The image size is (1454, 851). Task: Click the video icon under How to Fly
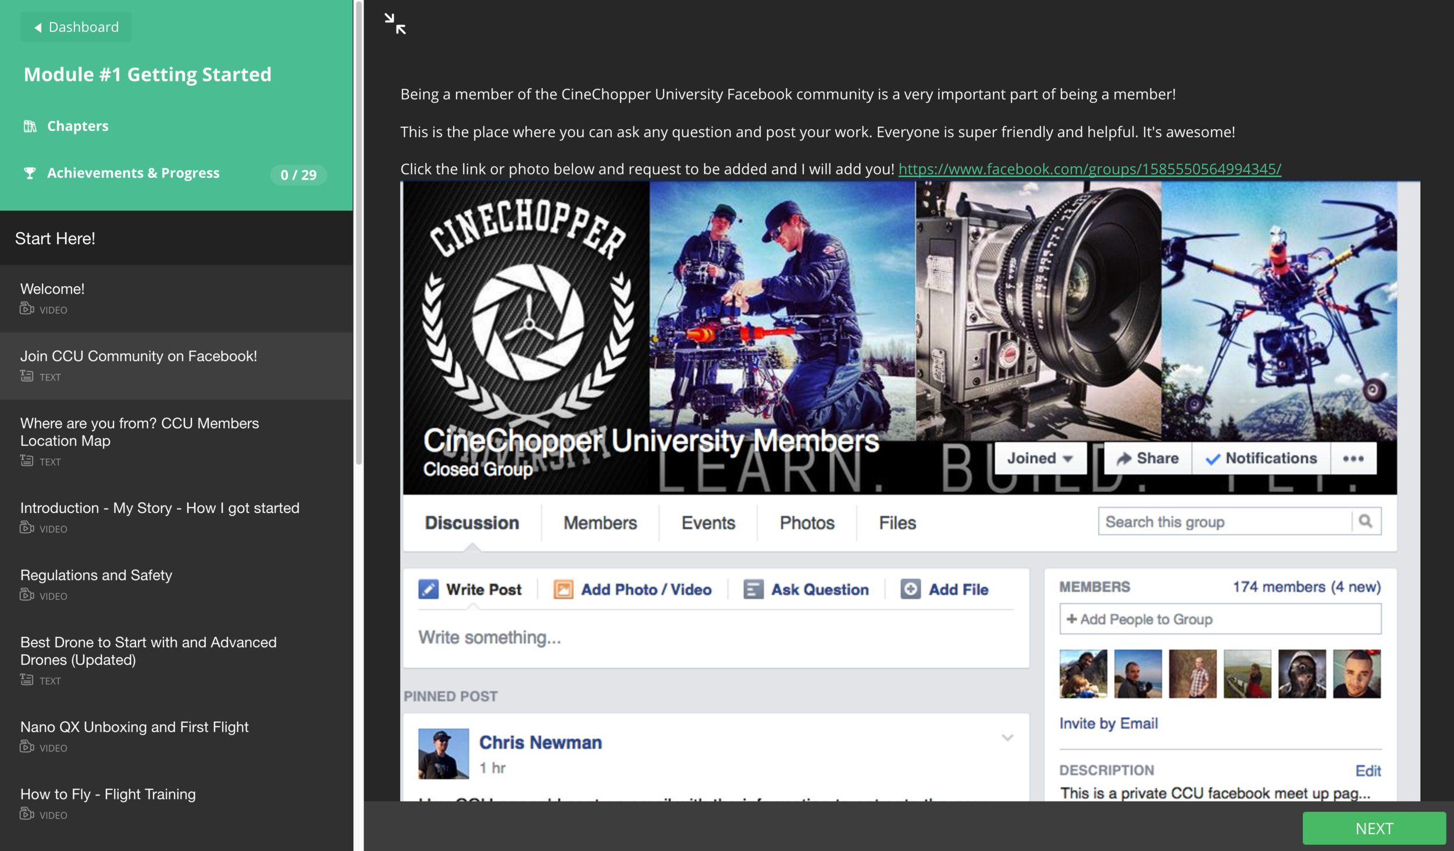27,814
